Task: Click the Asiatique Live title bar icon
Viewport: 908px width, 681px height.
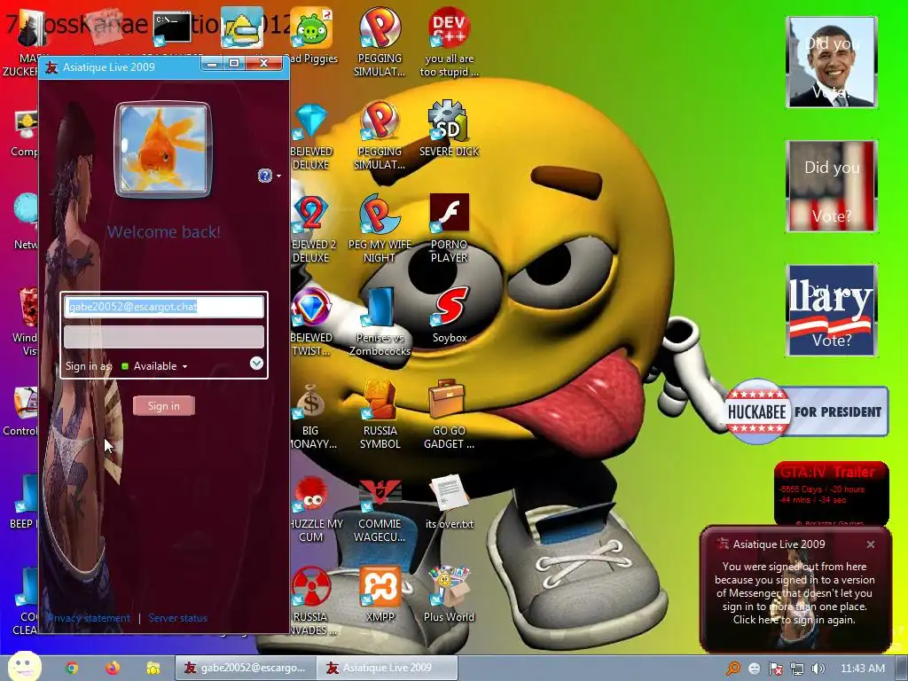Action: pyautogui.click(x=51, y=67)
